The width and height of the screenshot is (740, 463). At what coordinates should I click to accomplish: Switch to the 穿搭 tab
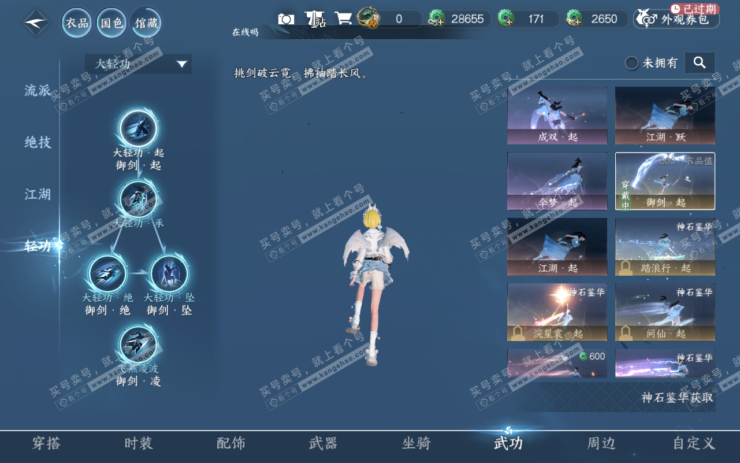[46, 443]
